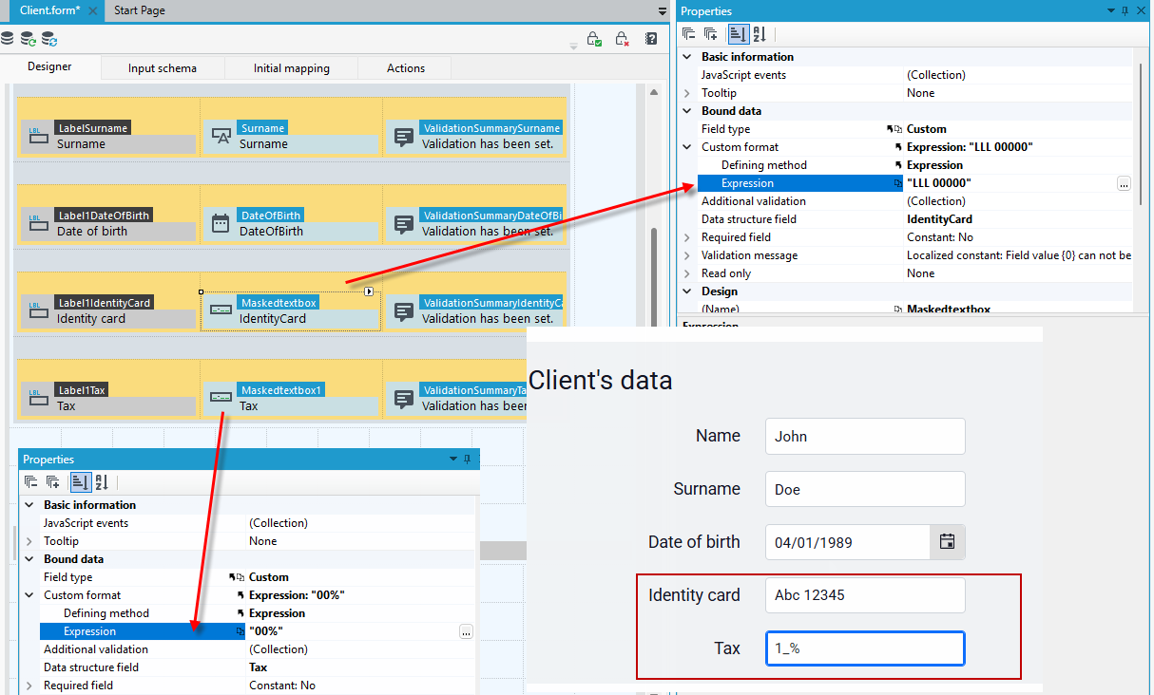The width and height of the screenshot is (1154, 695).
Task: Click ellipsis button beside "00%" expression
Action: coord(466,631)
